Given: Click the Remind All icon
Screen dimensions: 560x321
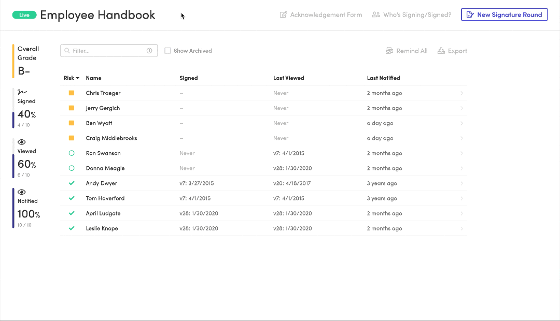Looking at the screenshot, I should click(x=389, y=50).
